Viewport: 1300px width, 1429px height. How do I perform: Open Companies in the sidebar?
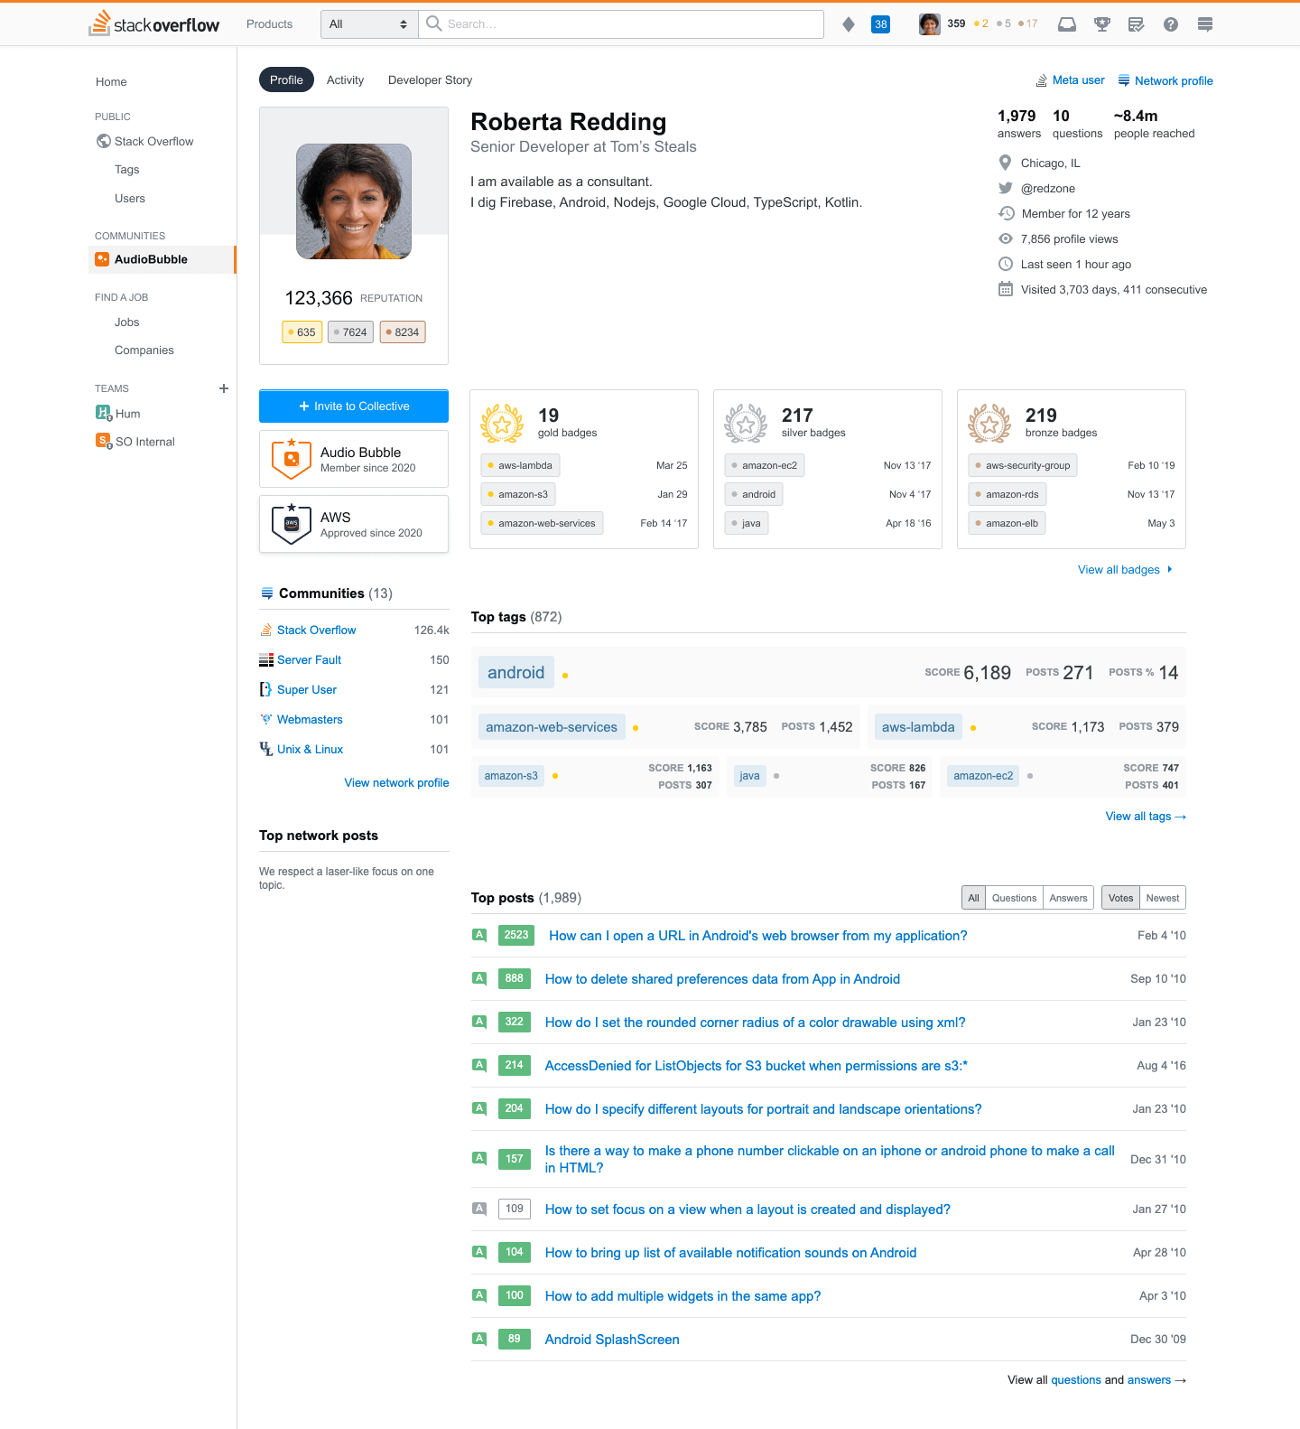[144, 350]
